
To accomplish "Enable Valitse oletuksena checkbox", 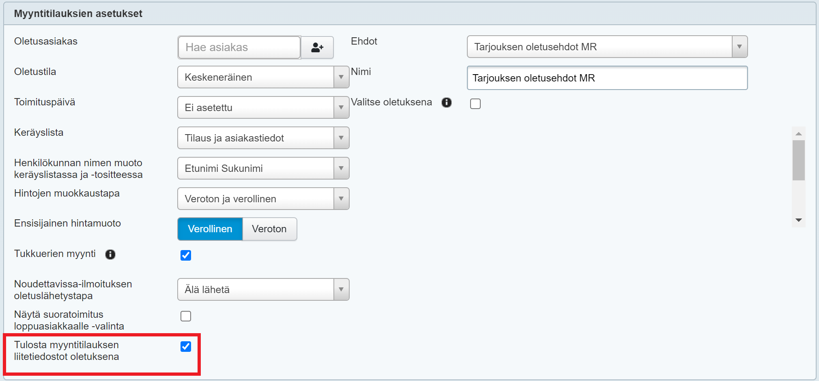I will 475,104.
